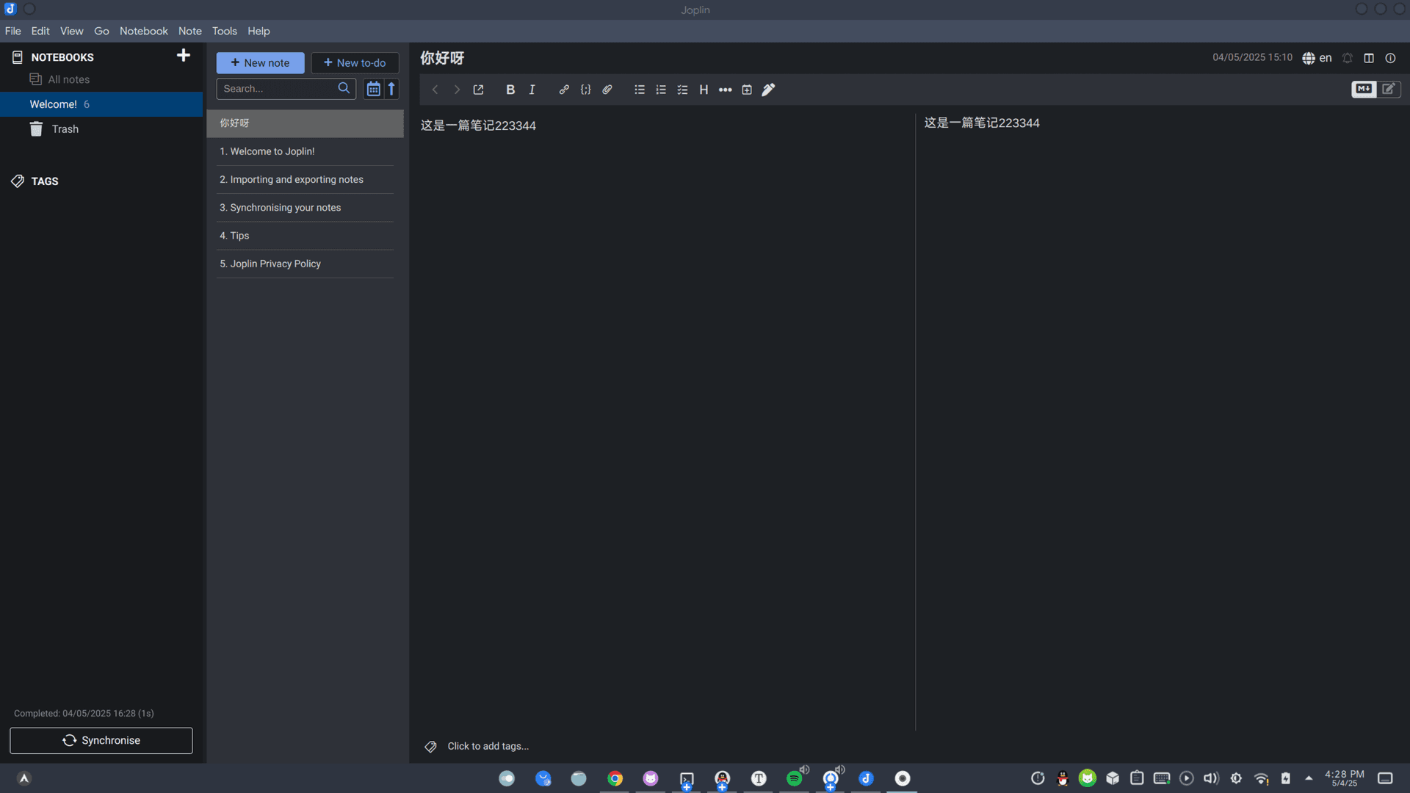The height and width of the screenshot is (793, 1410).
Task: Open the Edit menu
Action: pos(40,31)
